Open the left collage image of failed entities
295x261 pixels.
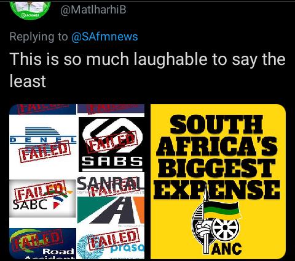coord(77,181)
